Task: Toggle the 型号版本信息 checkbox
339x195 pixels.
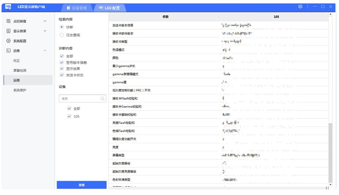Action: (x=61, y=62)
